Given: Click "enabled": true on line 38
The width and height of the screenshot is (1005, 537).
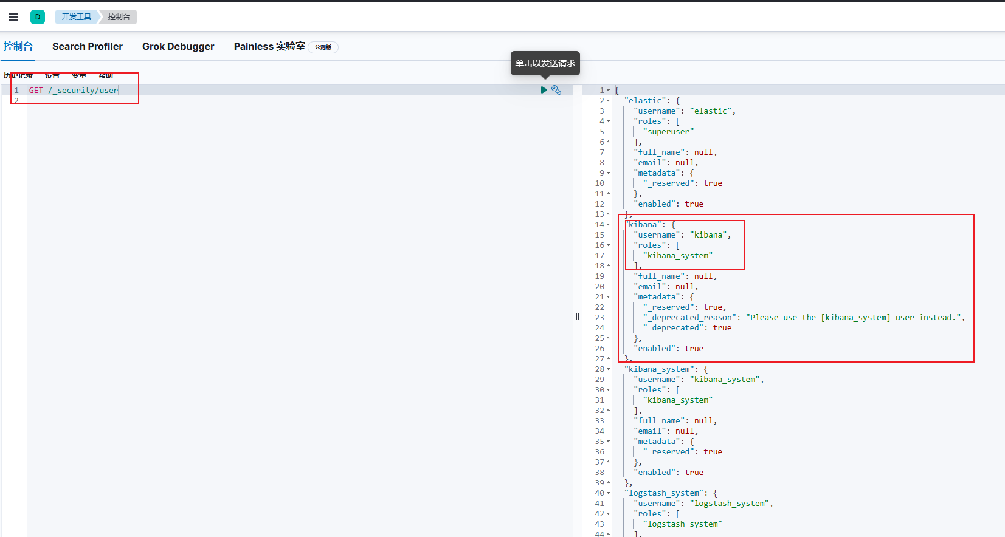Looking at the screenshot, I should click(668, 473).
